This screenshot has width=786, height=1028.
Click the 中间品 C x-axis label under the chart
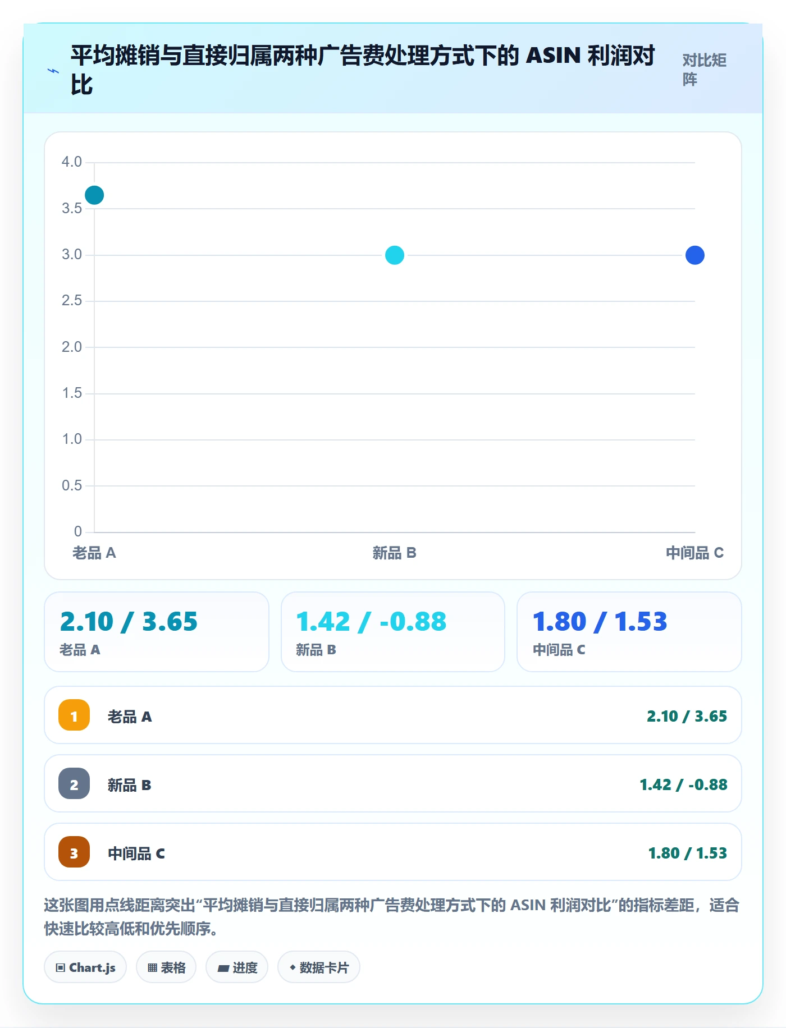(x=695, y=553)
